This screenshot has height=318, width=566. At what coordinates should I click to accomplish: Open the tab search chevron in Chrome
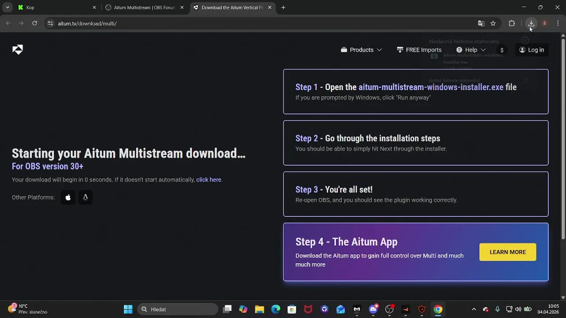click(x=8, y=8)
